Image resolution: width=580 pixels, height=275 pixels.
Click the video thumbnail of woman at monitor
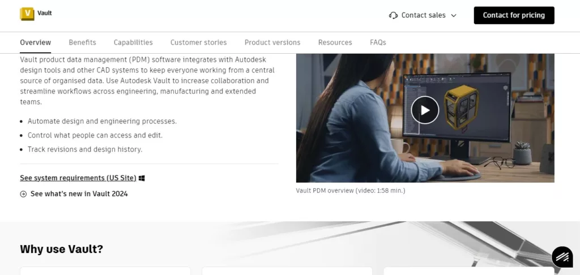(x=425, y=118)
